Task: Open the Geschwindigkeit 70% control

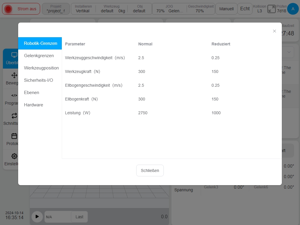Action: click(200, 9)
